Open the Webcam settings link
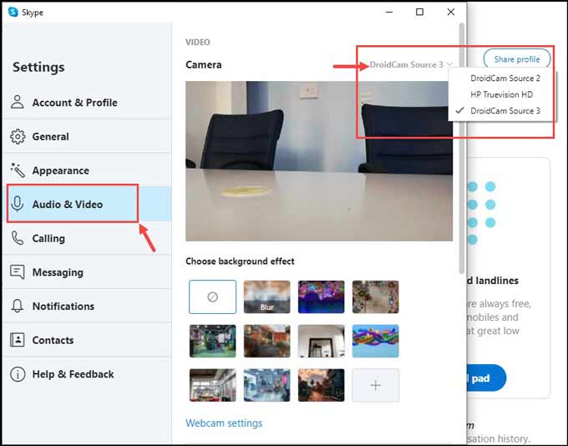The height and width of the screenshot is (446, 568). click(x=224, y=423)
